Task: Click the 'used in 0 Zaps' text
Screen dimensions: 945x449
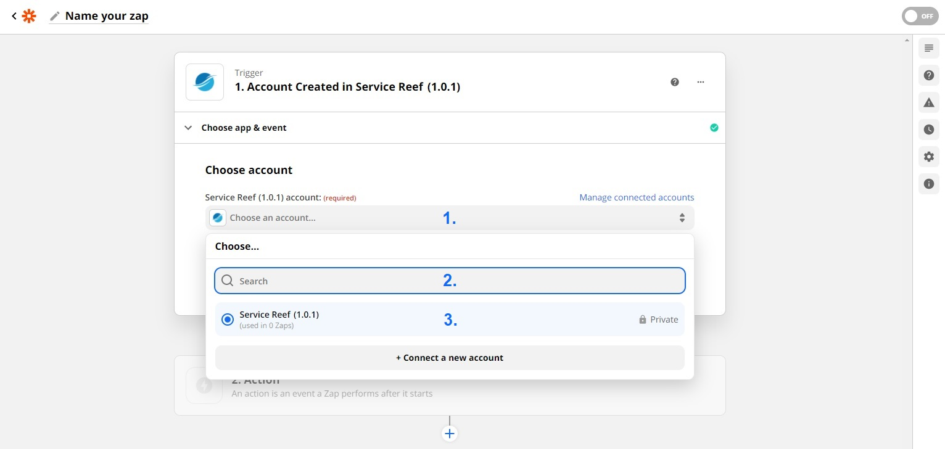Action: [266, 326]
